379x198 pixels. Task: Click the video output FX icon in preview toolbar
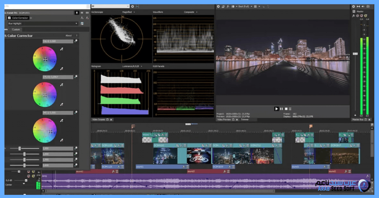click(228, 6)
